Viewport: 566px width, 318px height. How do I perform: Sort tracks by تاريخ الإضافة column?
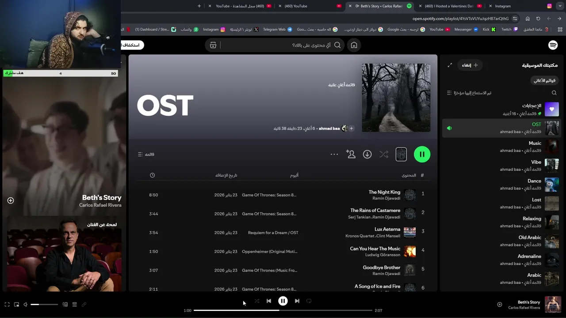click(226, 175)
